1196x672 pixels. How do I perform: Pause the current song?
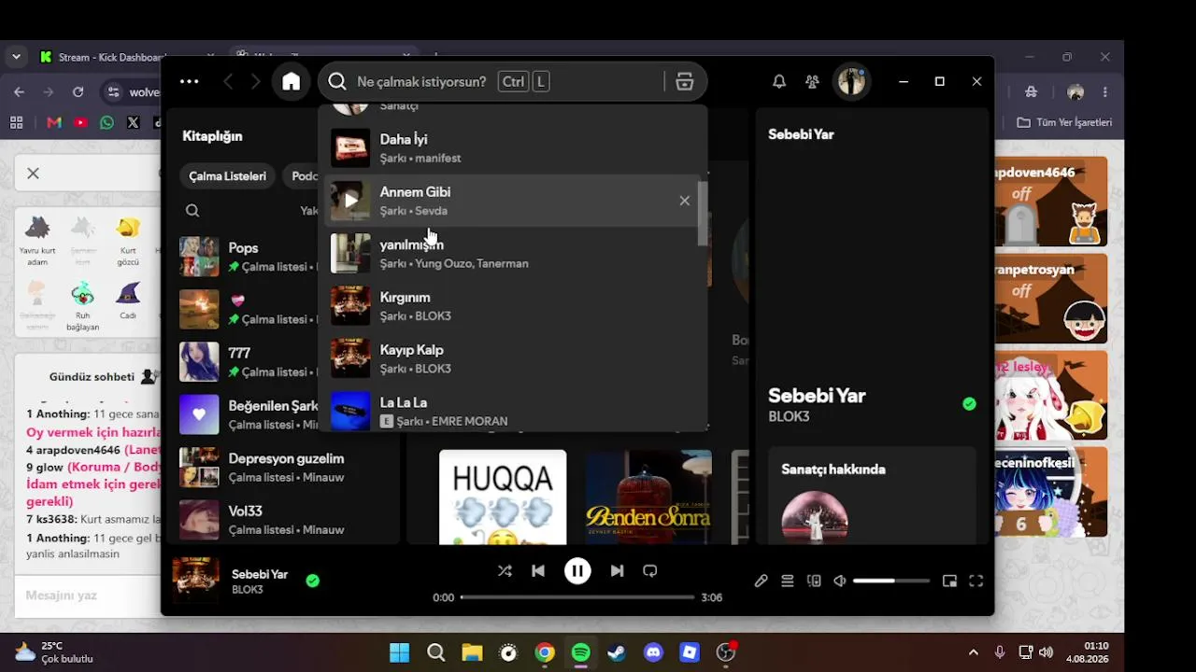577,571
